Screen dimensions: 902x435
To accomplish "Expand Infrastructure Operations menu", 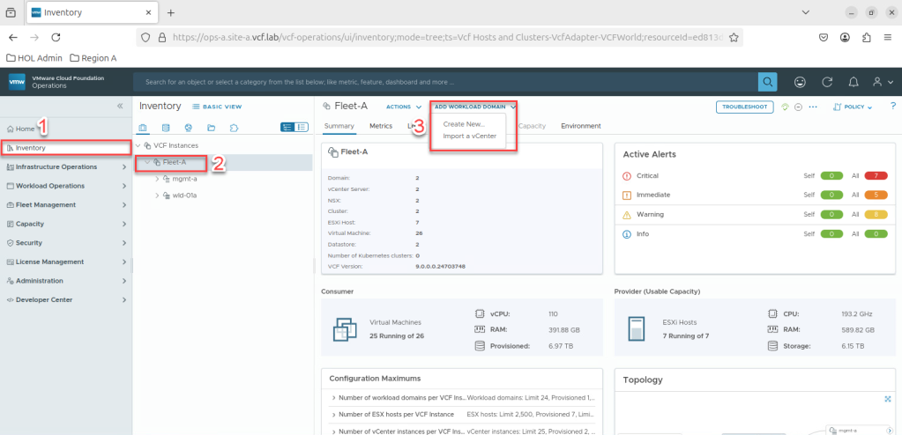I will click(x=66, y=166).
